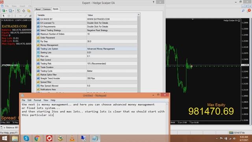252x142 pixels.
Task: Open red recorder app in taskbar
Action: click(49, 138)
